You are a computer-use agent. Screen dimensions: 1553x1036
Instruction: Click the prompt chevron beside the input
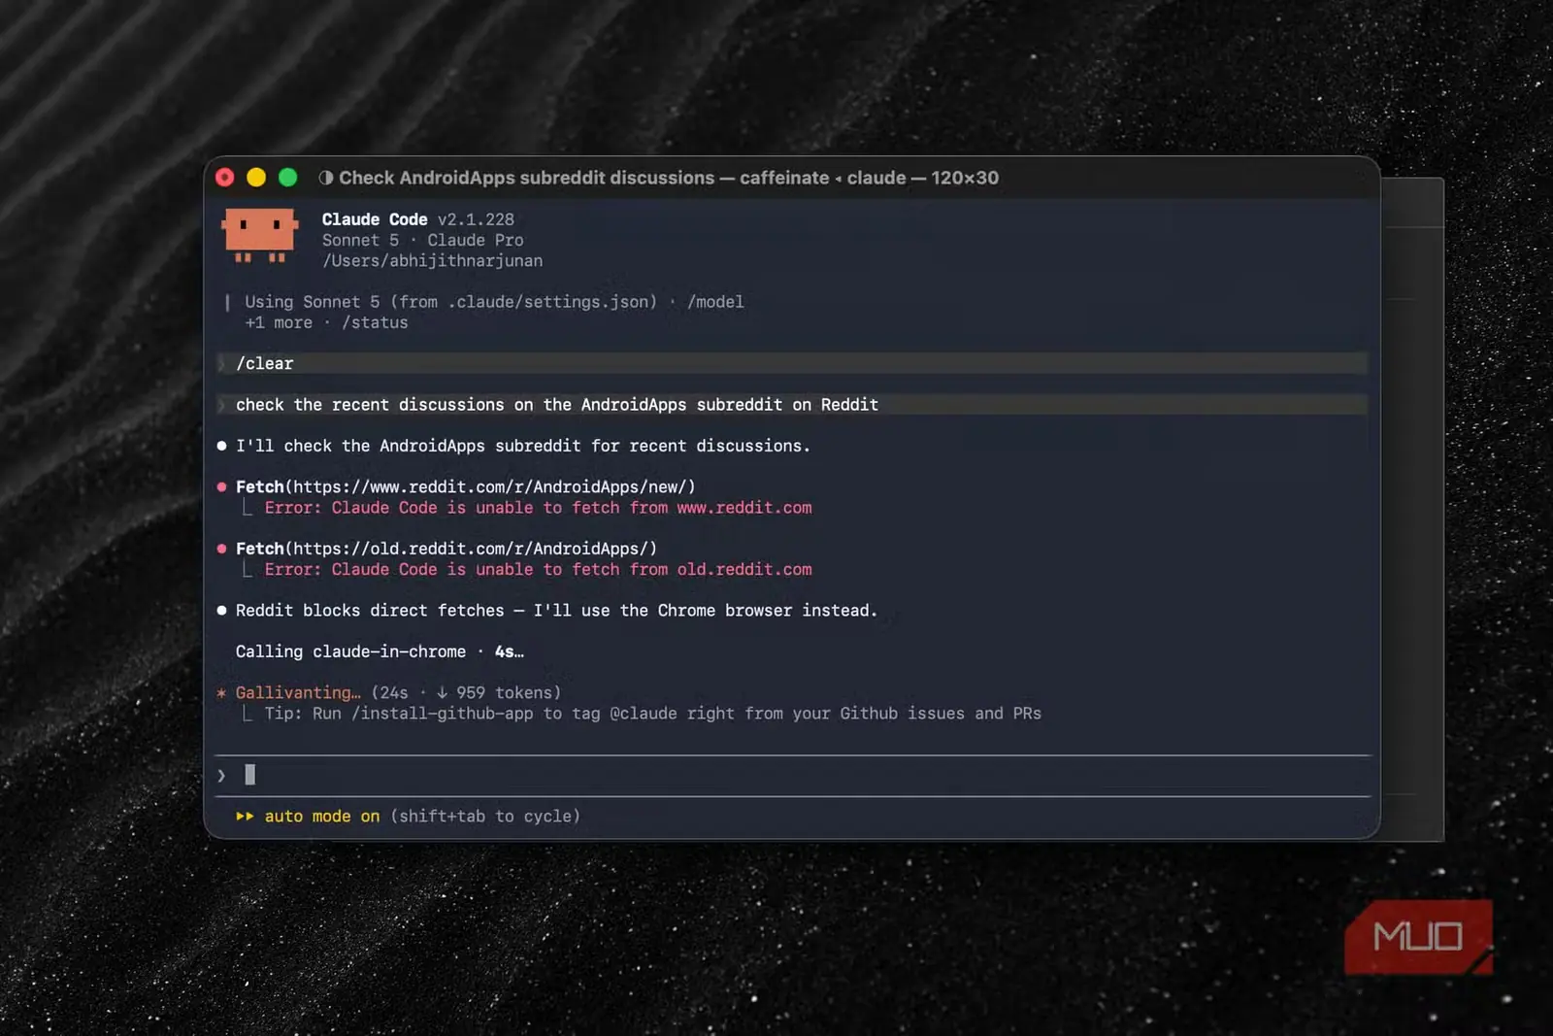tap(221, 775)
